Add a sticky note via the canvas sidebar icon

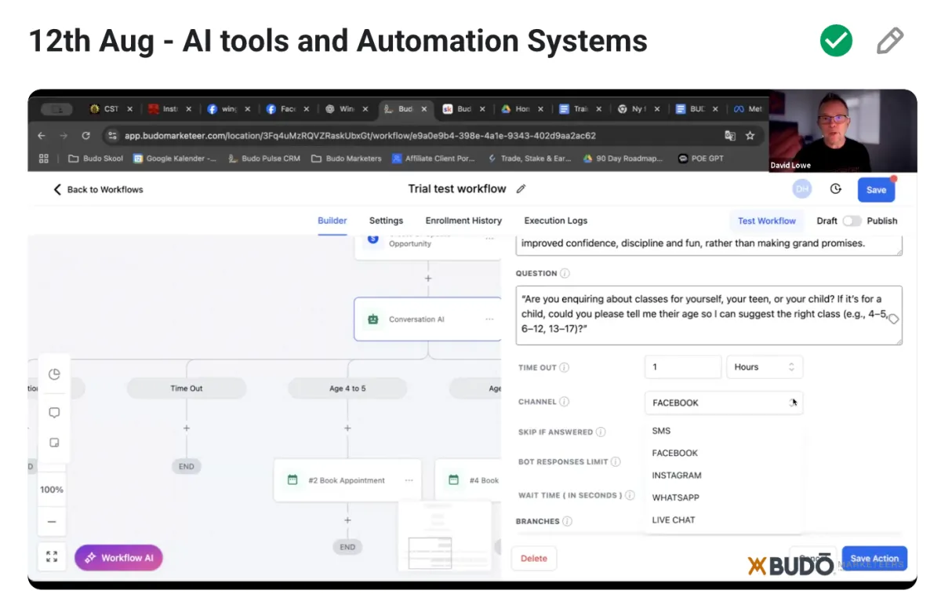pyautogui.click(x=54, y=443)
